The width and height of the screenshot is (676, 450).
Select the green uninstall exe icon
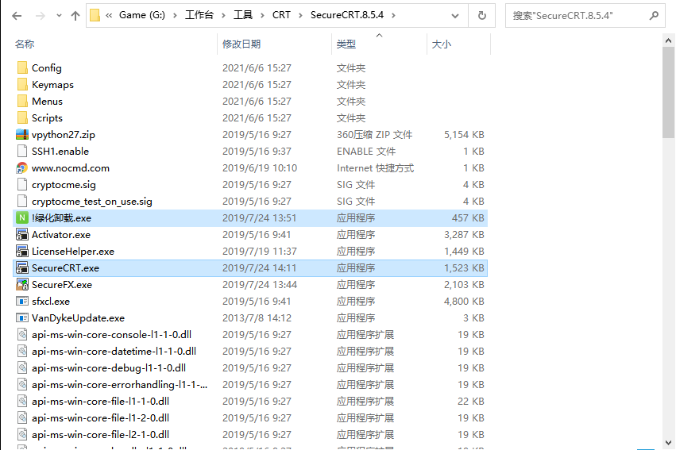point(22,218)
